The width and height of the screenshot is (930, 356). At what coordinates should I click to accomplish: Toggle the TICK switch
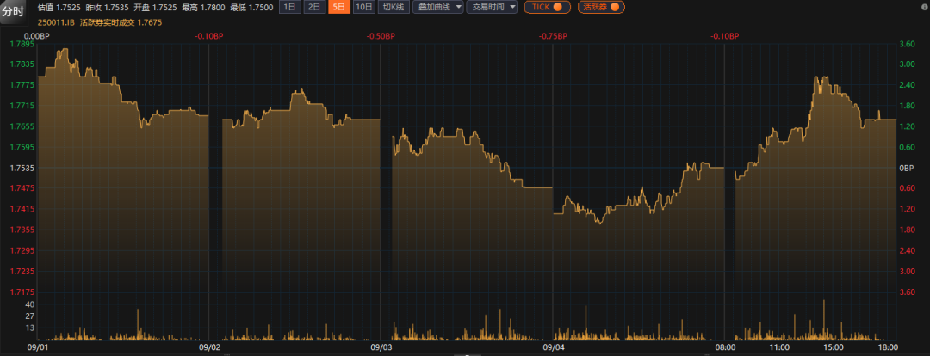[547, 7]
